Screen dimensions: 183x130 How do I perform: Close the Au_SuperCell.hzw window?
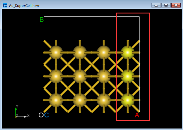point(176,5)
